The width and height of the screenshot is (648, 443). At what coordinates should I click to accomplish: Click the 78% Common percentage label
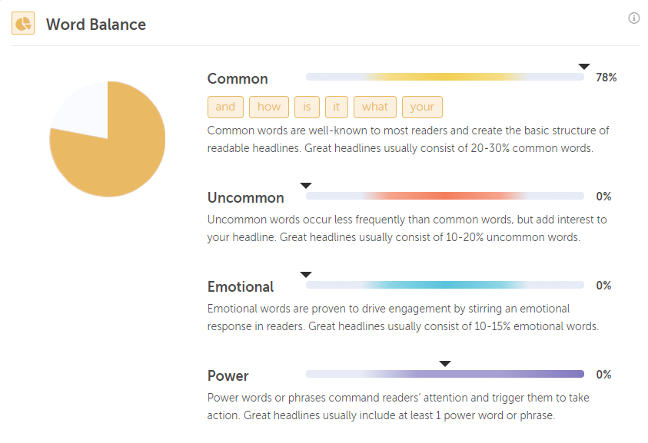tap(606, 77)
